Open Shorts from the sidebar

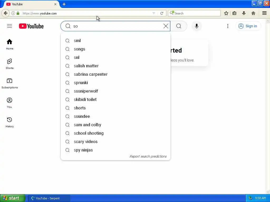[x=9, y=64]
